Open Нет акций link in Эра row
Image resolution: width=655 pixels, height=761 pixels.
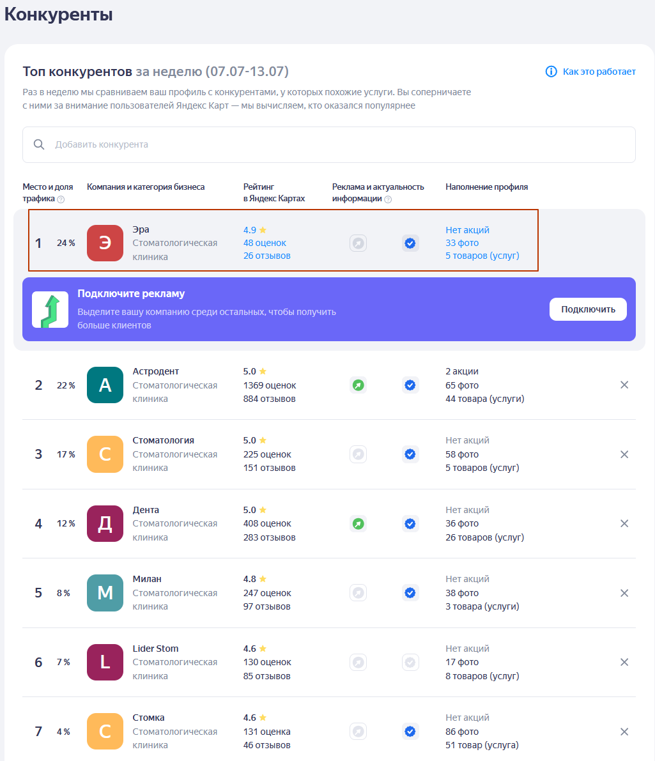[467, 230]
